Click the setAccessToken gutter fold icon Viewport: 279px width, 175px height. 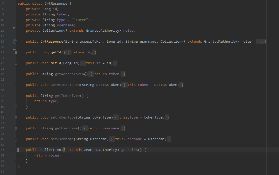[16, 85]
